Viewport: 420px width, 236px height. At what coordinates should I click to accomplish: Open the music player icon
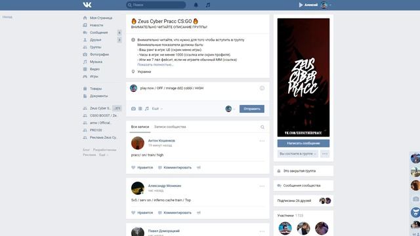tap(208, 5)
